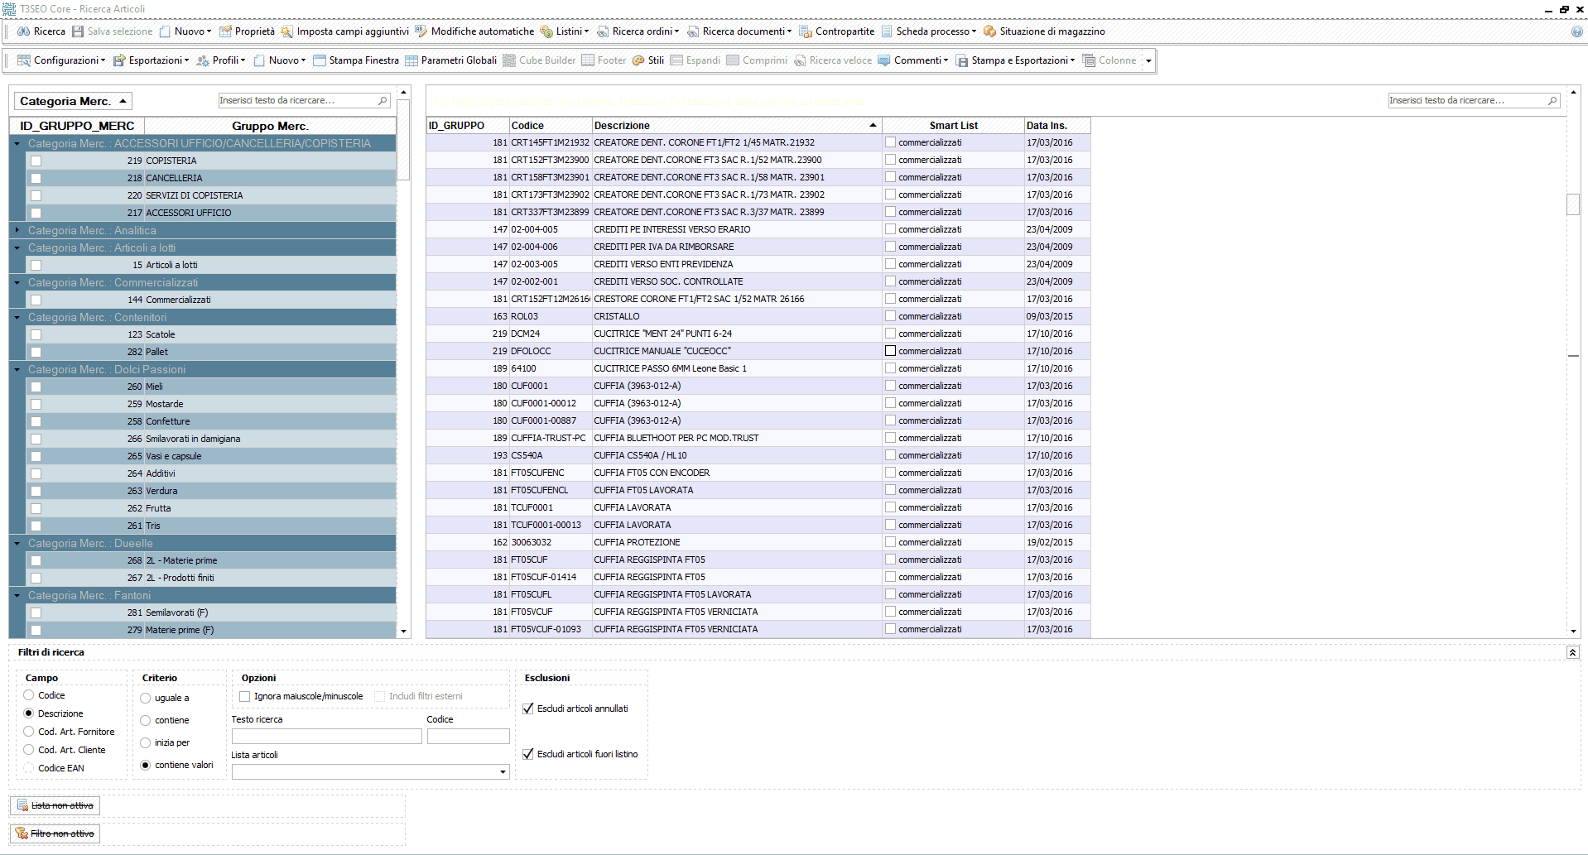Open the Listini dropdown menu
This screenshot has width=1588, height=855.
pos(565,31)
